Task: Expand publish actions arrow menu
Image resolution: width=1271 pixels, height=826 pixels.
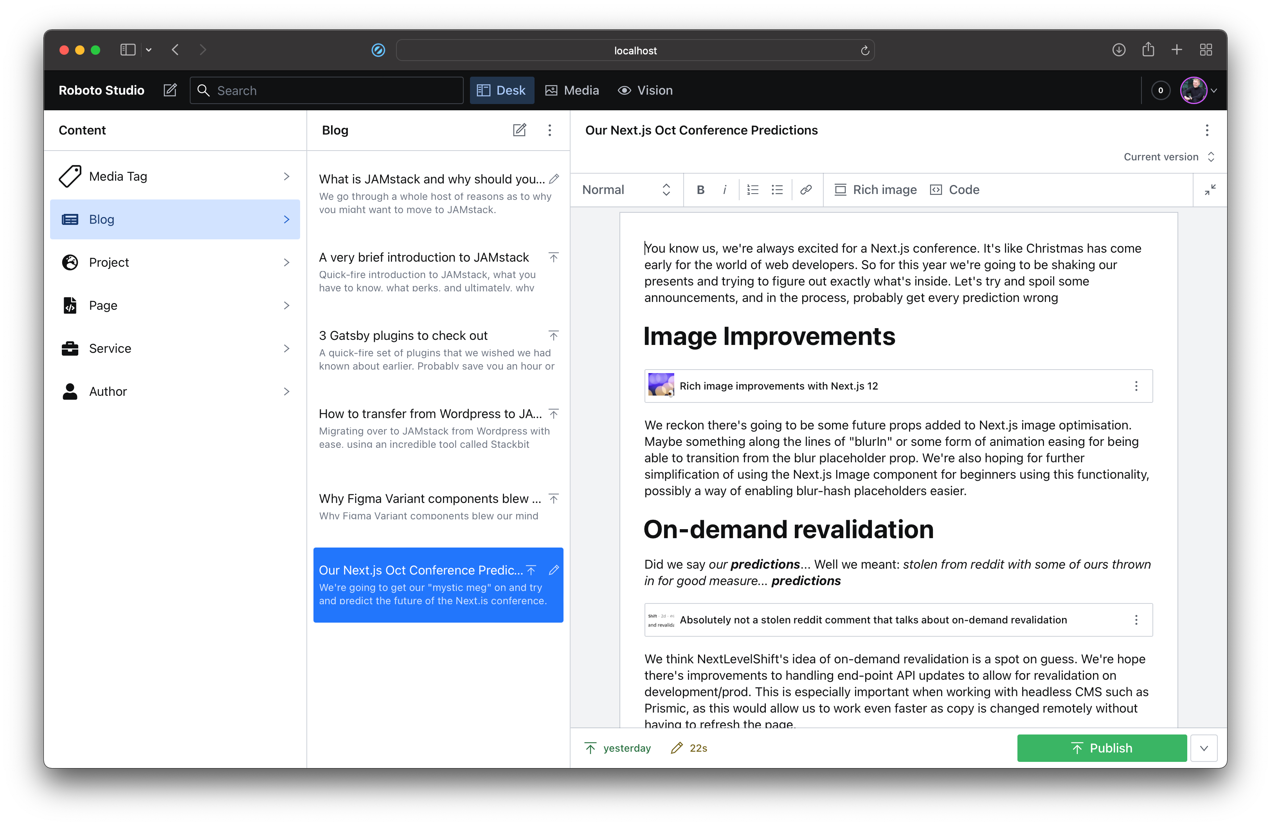Action: click(1204, 748)
